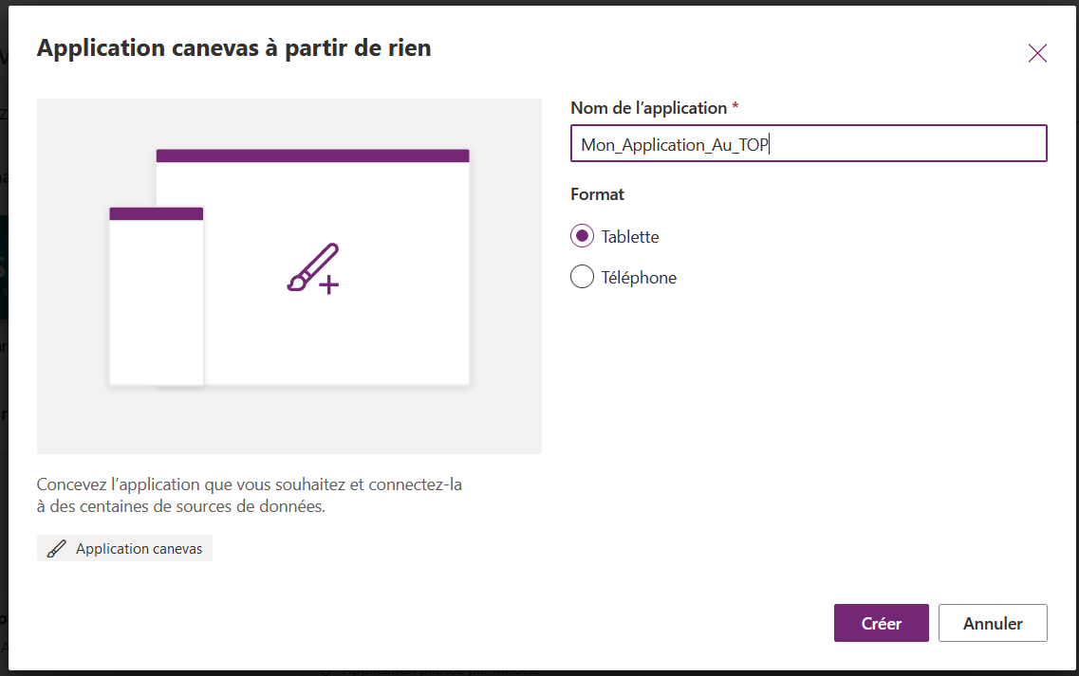Click the phone preview's purple header bar
This screenshot has height=676, width=1079.
tap(156, 213)
